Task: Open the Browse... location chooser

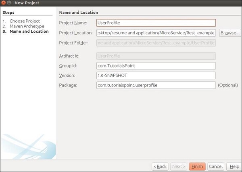Action: (230, 33)
